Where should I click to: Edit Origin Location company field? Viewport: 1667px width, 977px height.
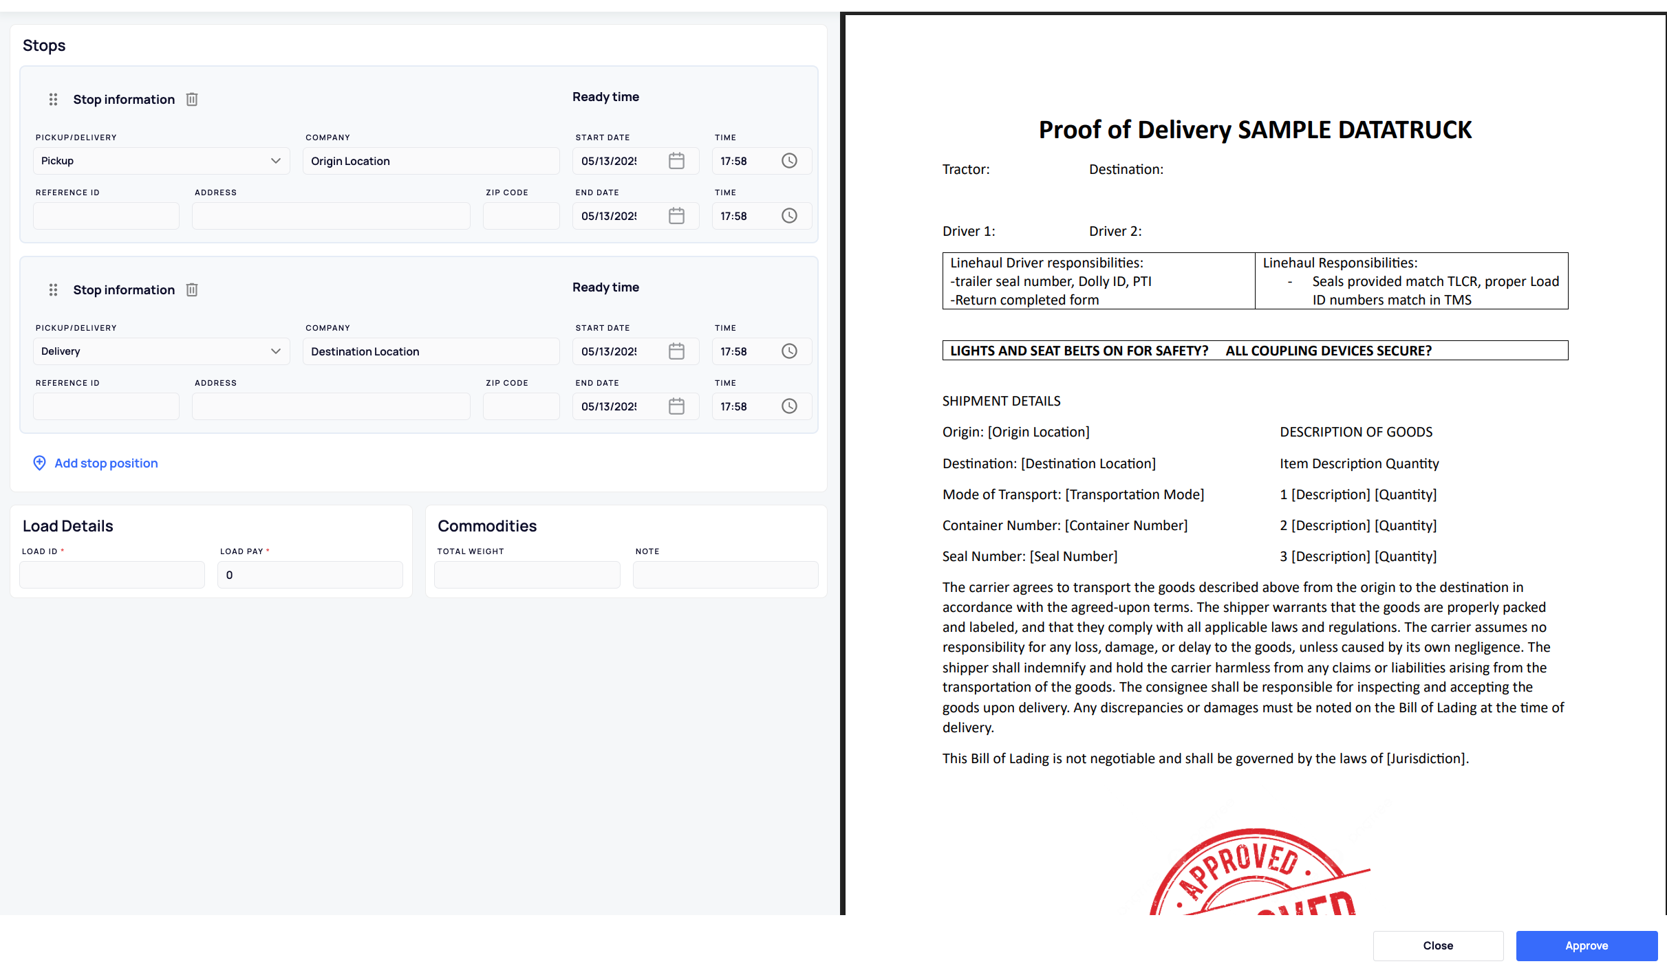[431, 161]
